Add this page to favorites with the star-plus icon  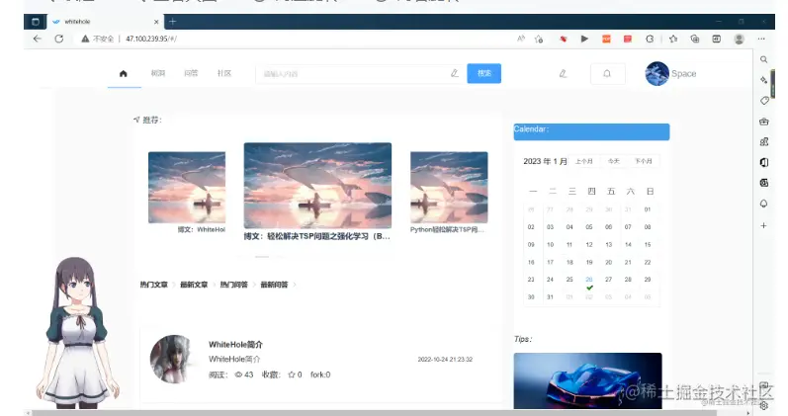pos(539,39)
